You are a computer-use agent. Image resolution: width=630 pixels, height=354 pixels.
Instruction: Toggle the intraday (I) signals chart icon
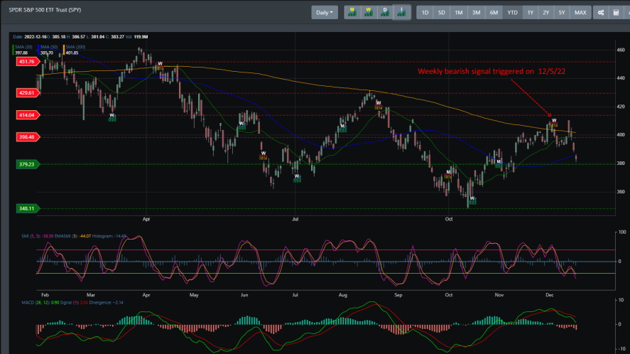click(401, 13)
